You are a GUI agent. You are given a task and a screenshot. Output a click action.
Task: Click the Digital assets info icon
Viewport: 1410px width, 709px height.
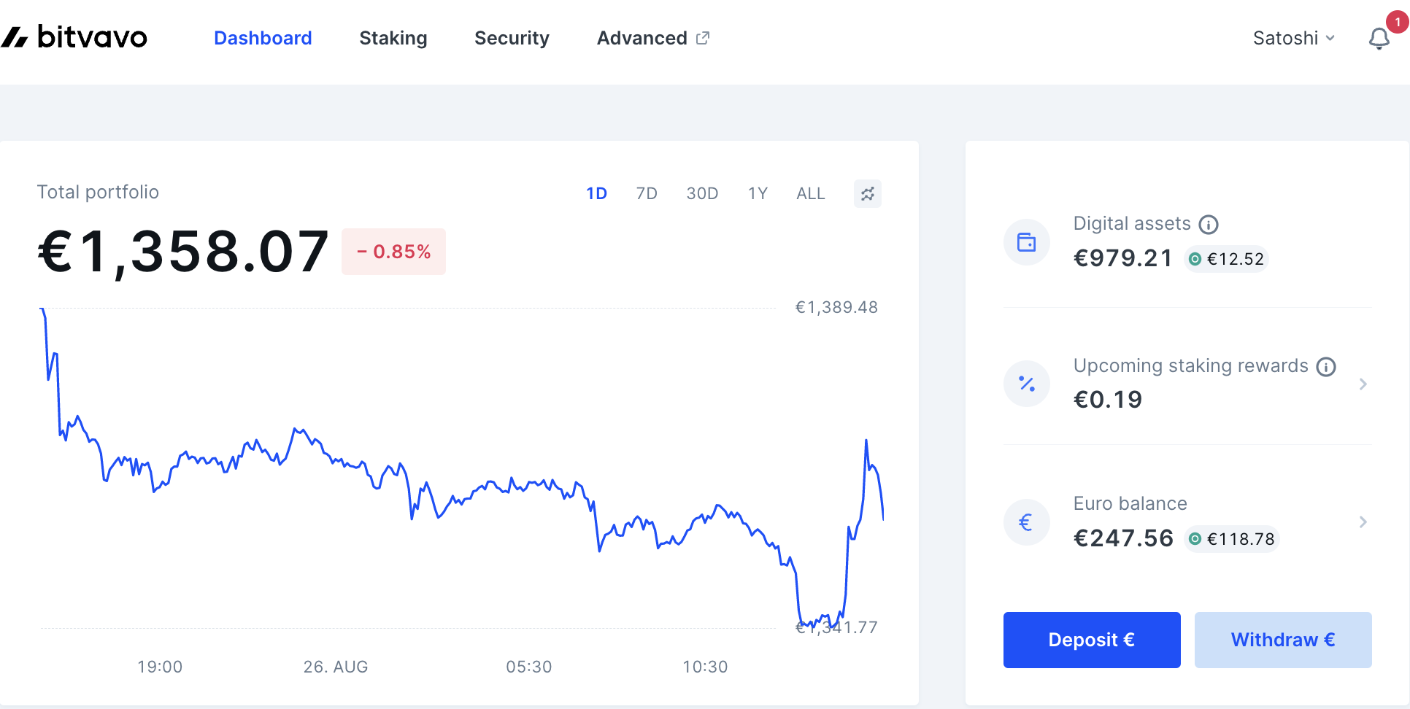tap(1209, 225)
